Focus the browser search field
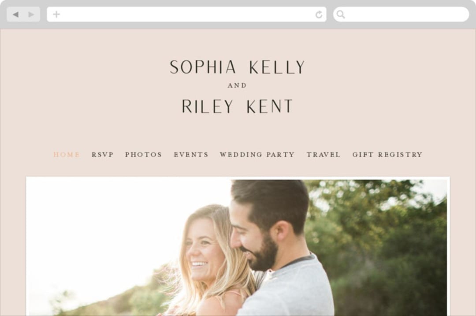Viewport: 476px width, 316px height. tap(401, 14)
